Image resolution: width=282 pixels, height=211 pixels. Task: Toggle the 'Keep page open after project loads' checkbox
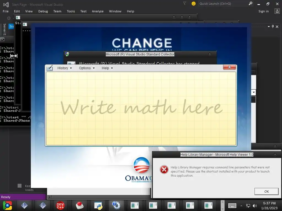20,186
